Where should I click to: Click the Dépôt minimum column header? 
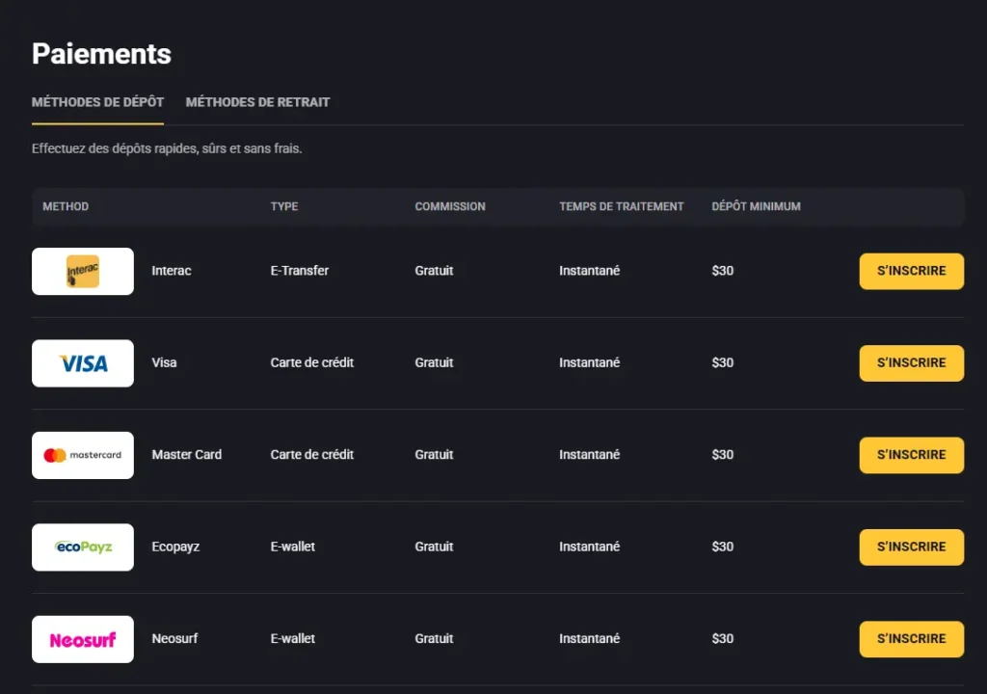pyautogui.click(x=756, y=206)
